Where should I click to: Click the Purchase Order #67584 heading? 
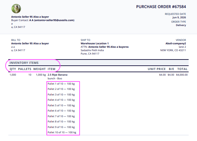[x=161, y=7]
